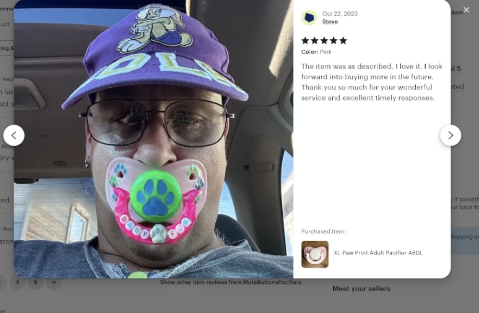The width and height of the screenshot is (479, 313).
Task: Click the Purchased item label
Action: [324, 232]
